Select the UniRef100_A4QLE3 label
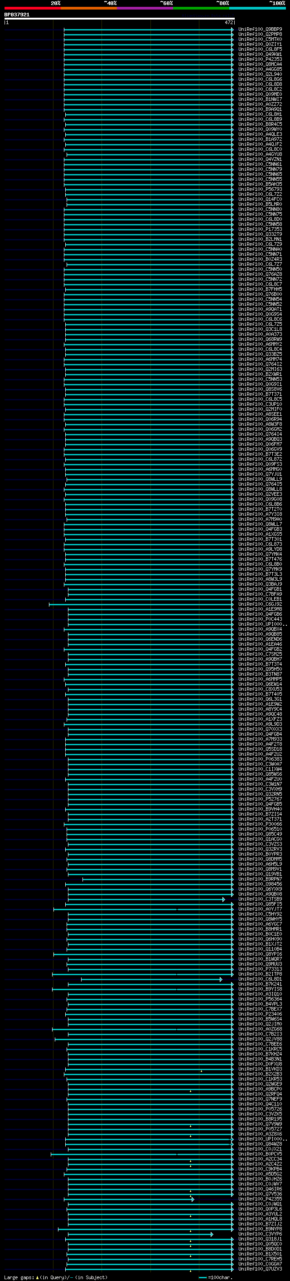Screen dimensions: 290x1281 pyautogui.click(x=260, y=134)
